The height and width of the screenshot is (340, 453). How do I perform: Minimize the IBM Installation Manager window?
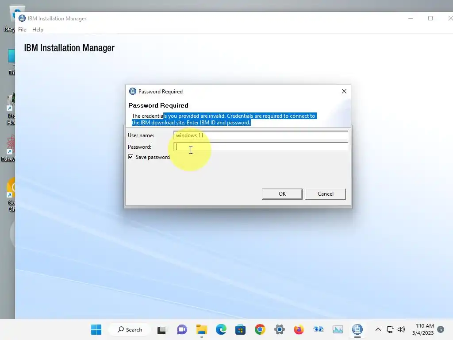tap(411, 18)
